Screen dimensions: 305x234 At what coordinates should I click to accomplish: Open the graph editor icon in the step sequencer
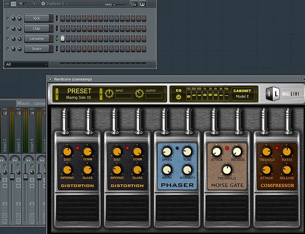[x=134, y=4]
